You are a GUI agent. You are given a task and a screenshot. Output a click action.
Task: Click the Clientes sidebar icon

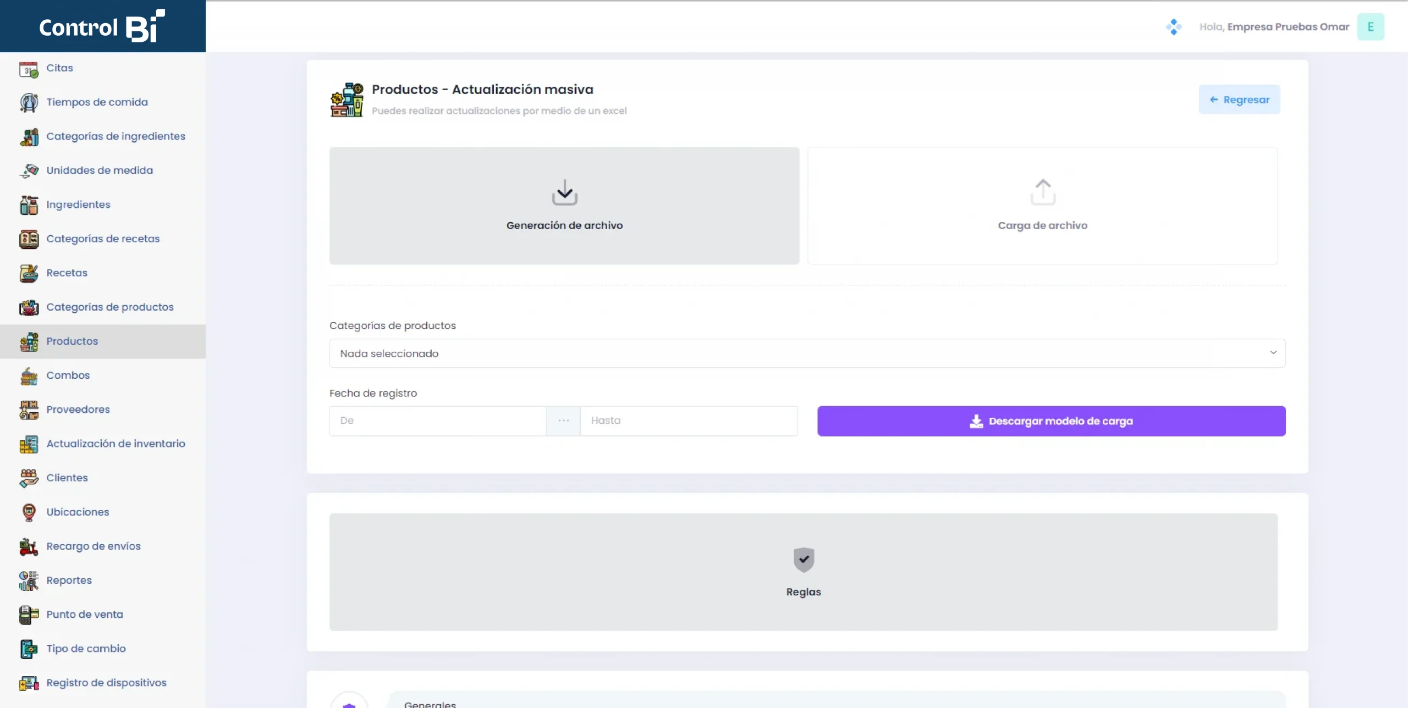pos(29,478)
